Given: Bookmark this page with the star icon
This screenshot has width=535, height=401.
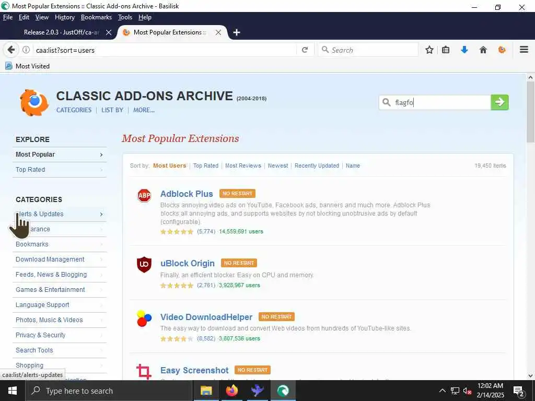Looking at the screenshot, I should (429, 50).
